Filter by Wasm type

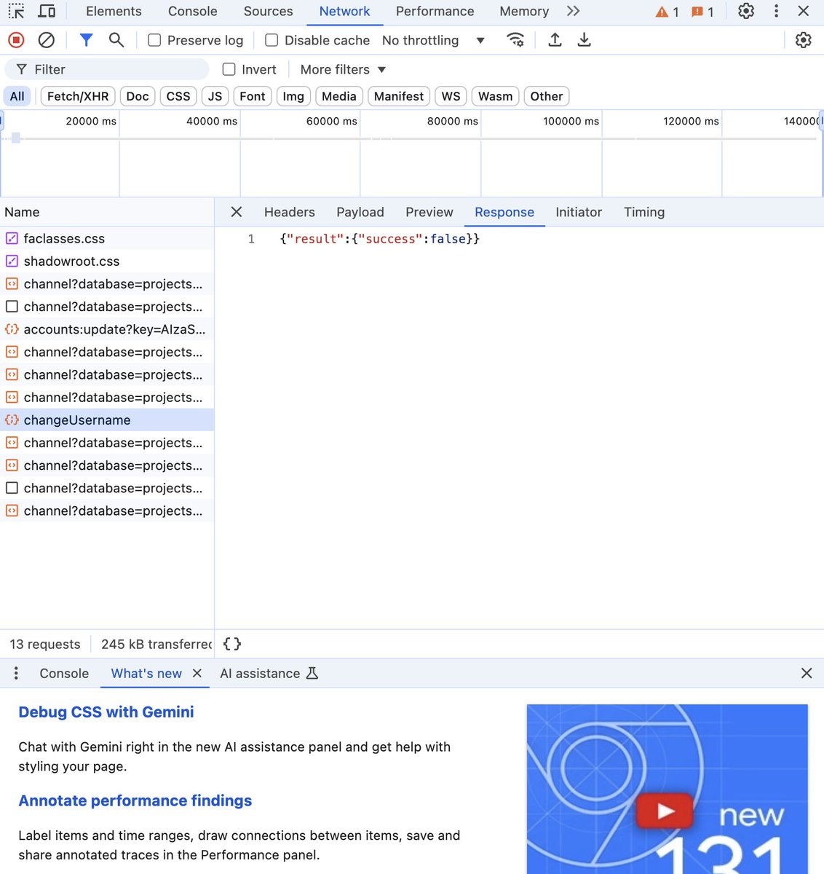pos(496,96)
